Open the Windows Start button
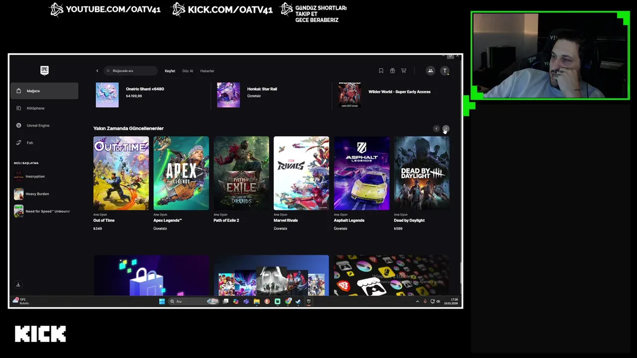Image resolution: width=637 pixels, height=358 pixels. (162, 301)
